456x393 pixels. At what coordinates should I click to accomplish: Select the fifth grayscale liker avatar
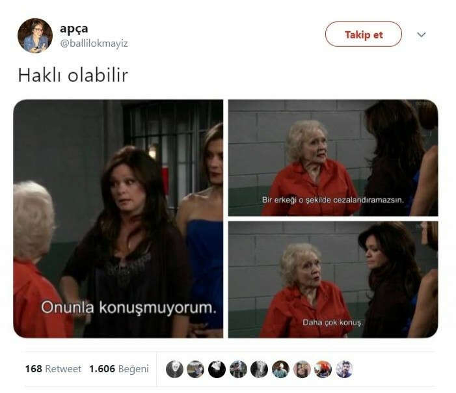click(260, 369)
